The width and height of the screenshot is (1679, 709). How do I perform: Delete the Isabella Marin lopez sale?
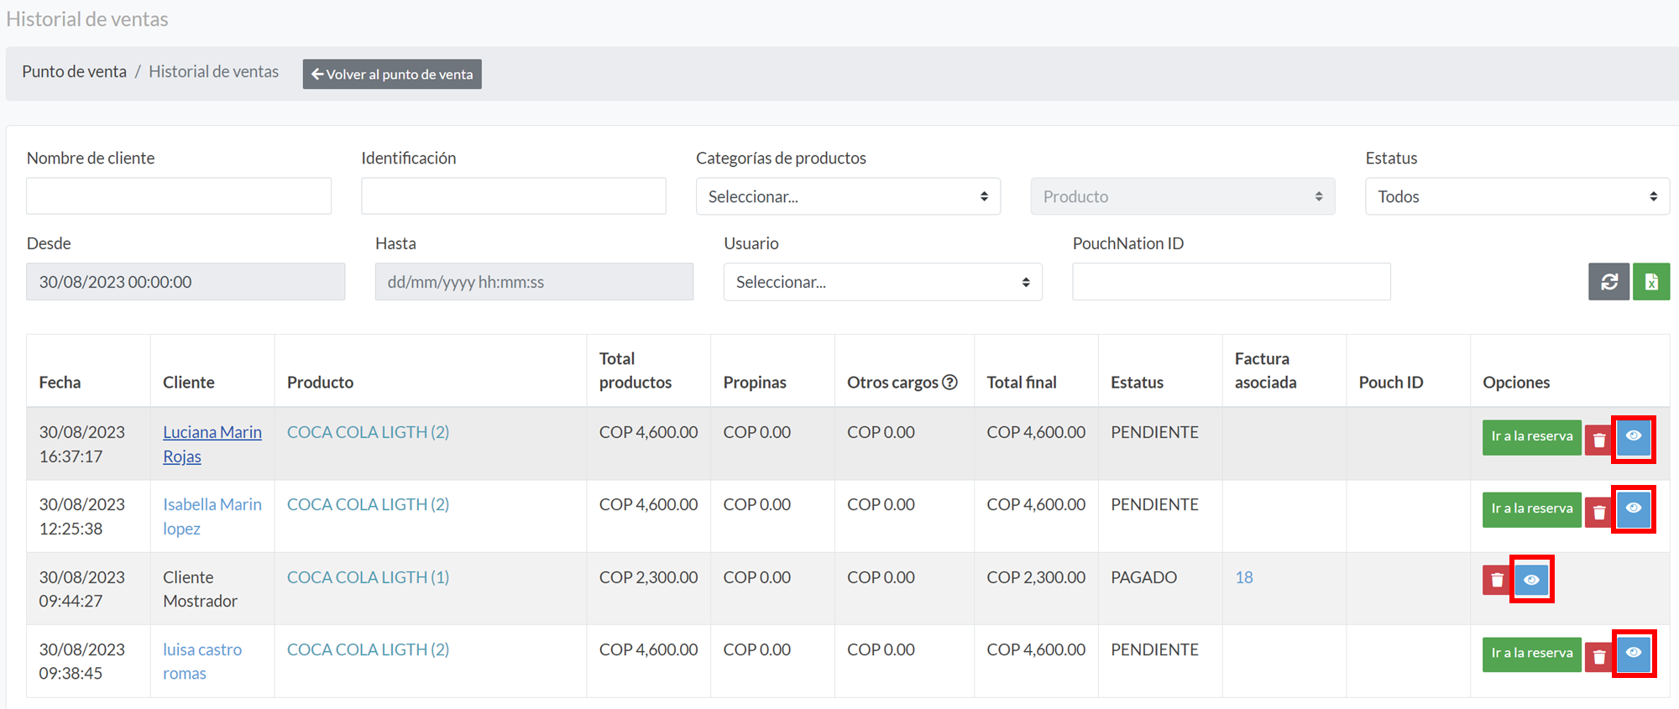point(1598,512)
